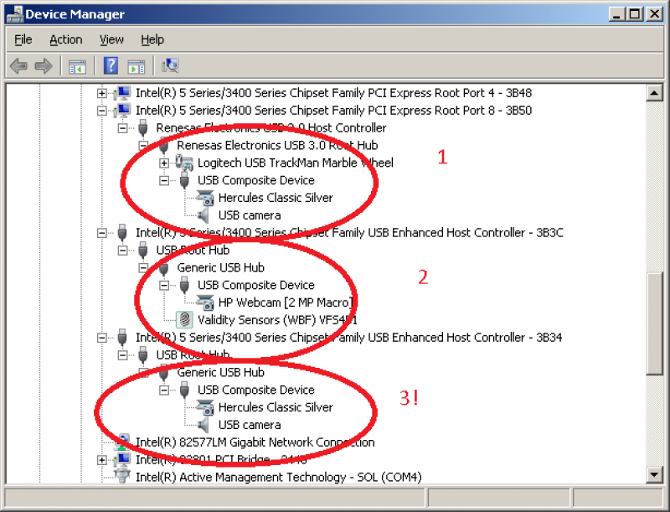Screen dimensions: 670x512
Task: Click the Device Manager title bar icon
Action: [x=14, y=13]
